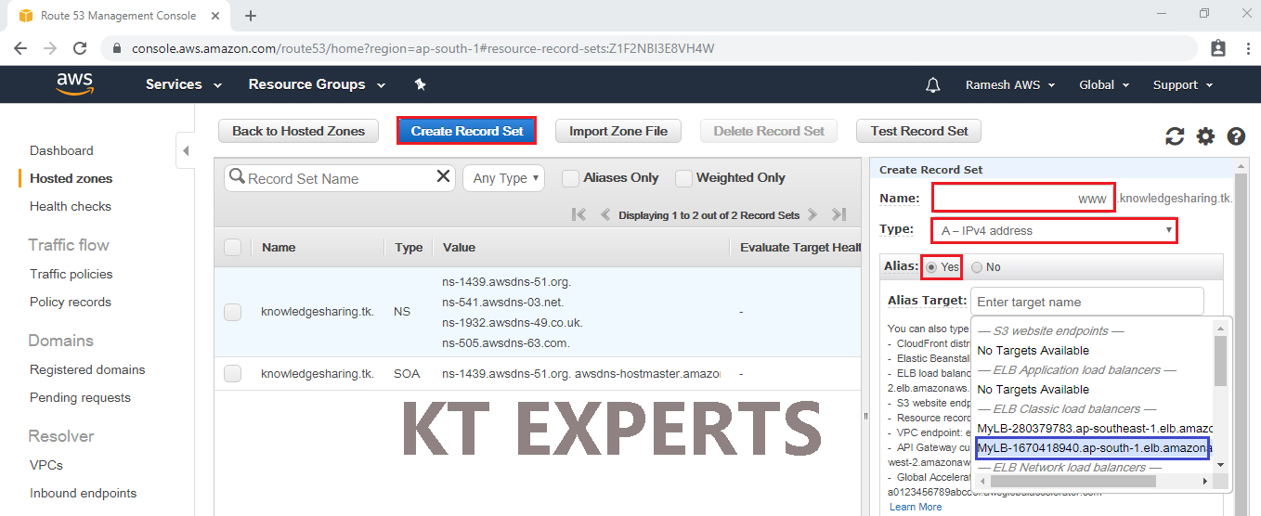
Task: Sort by the Name column header
Action: point(279,248)
